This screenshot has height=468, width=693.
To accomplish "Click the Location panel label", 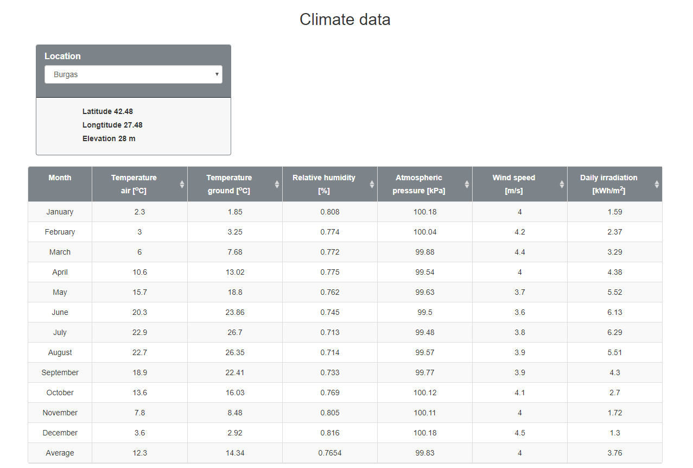I will [x=62, y=56].
